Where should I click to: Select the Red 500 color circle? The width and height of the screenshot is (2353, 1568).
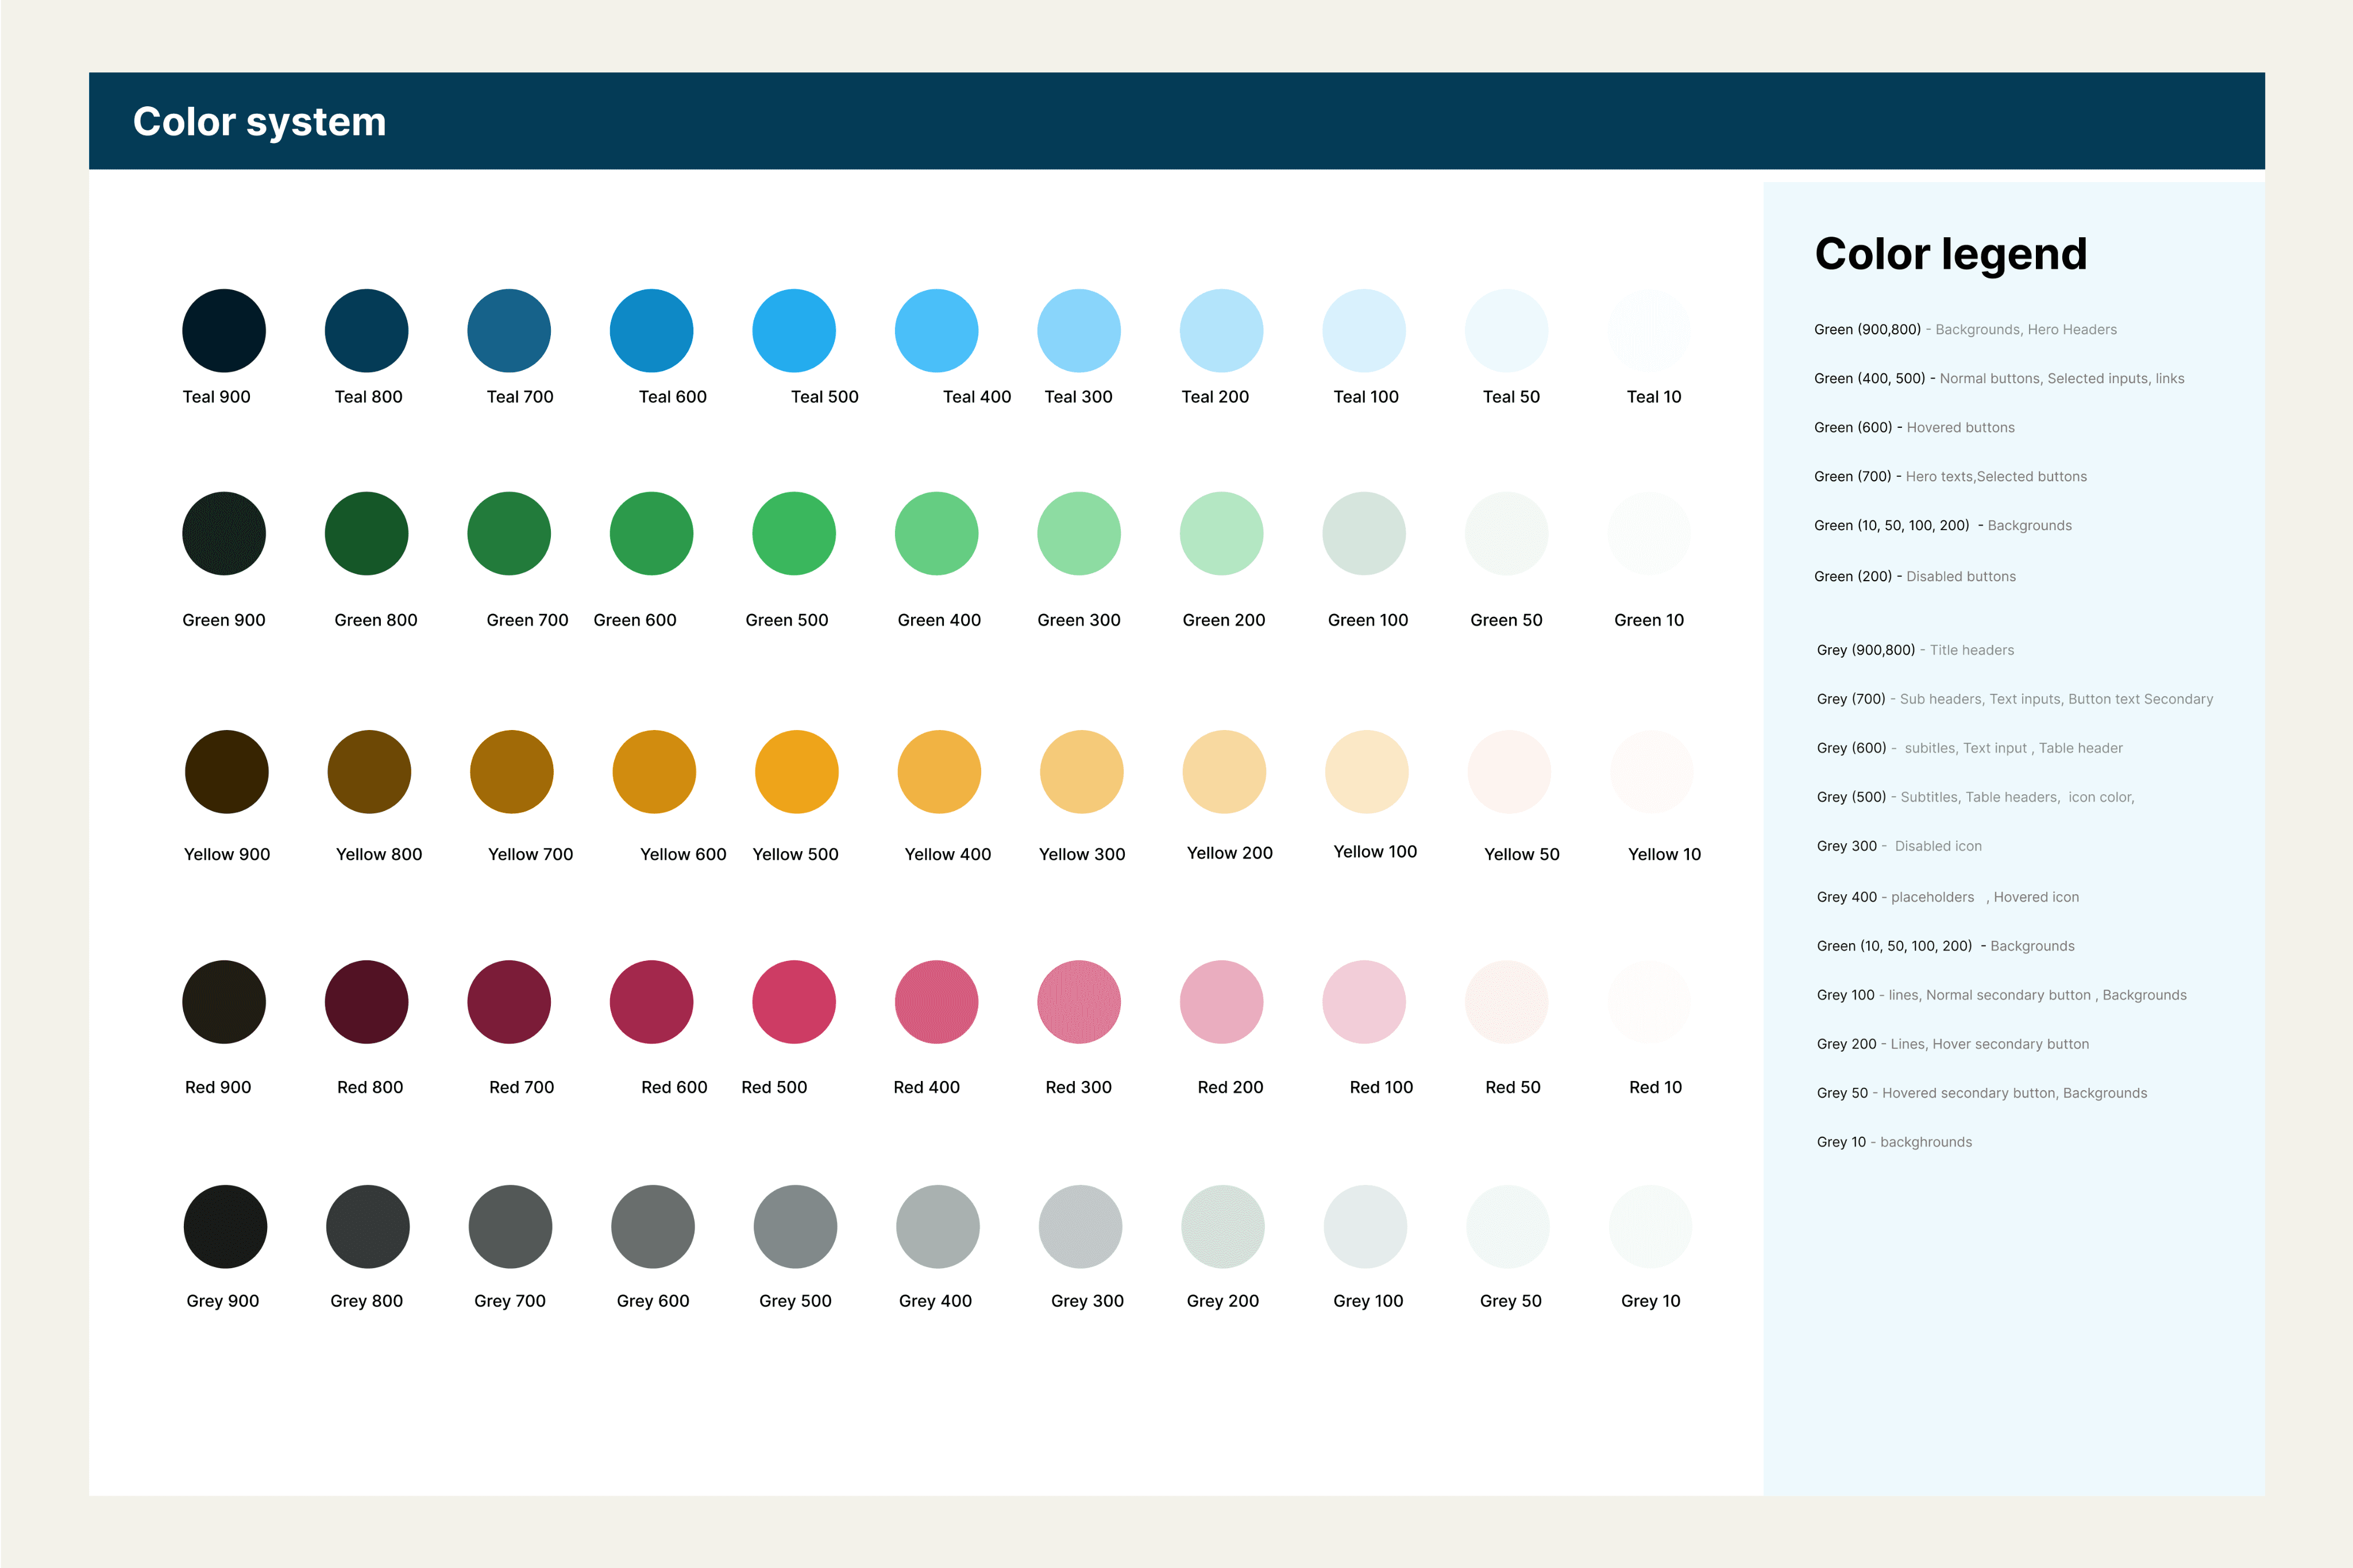(x=793, y=1002)
